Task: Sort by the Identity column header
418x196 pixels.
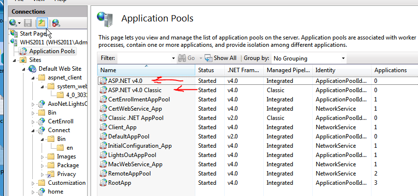Action: coord(342,71)
